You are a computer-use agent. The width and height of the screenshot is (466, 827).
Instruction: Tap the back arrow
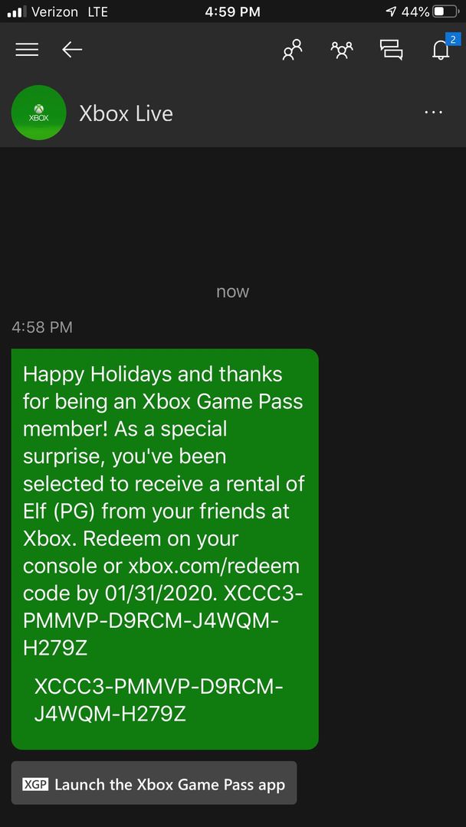coord(72,50)
